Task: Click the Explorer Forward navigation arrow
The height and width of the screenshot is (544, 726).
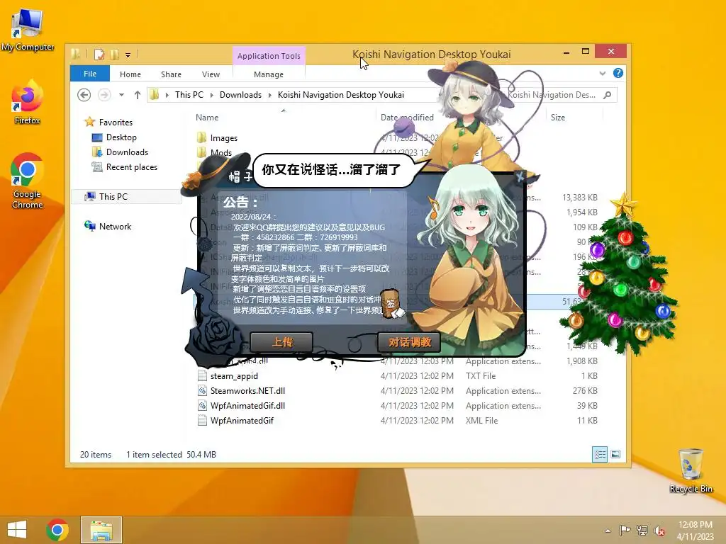Action: pyautogui.click(x=104, y=95)
